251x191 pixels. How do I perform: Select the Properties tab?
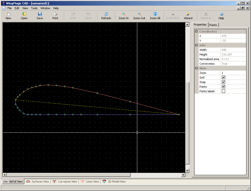pos(200,25)
